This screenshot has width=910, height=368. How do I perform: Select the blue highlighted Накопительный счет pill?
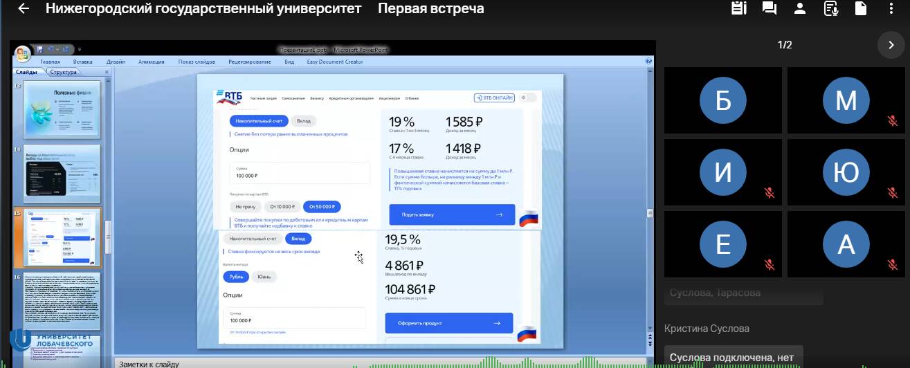pos(258,121)
